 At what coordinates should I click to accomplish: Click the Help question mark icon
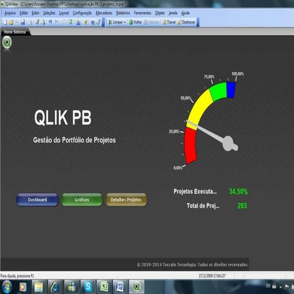[x=99, y=22]
